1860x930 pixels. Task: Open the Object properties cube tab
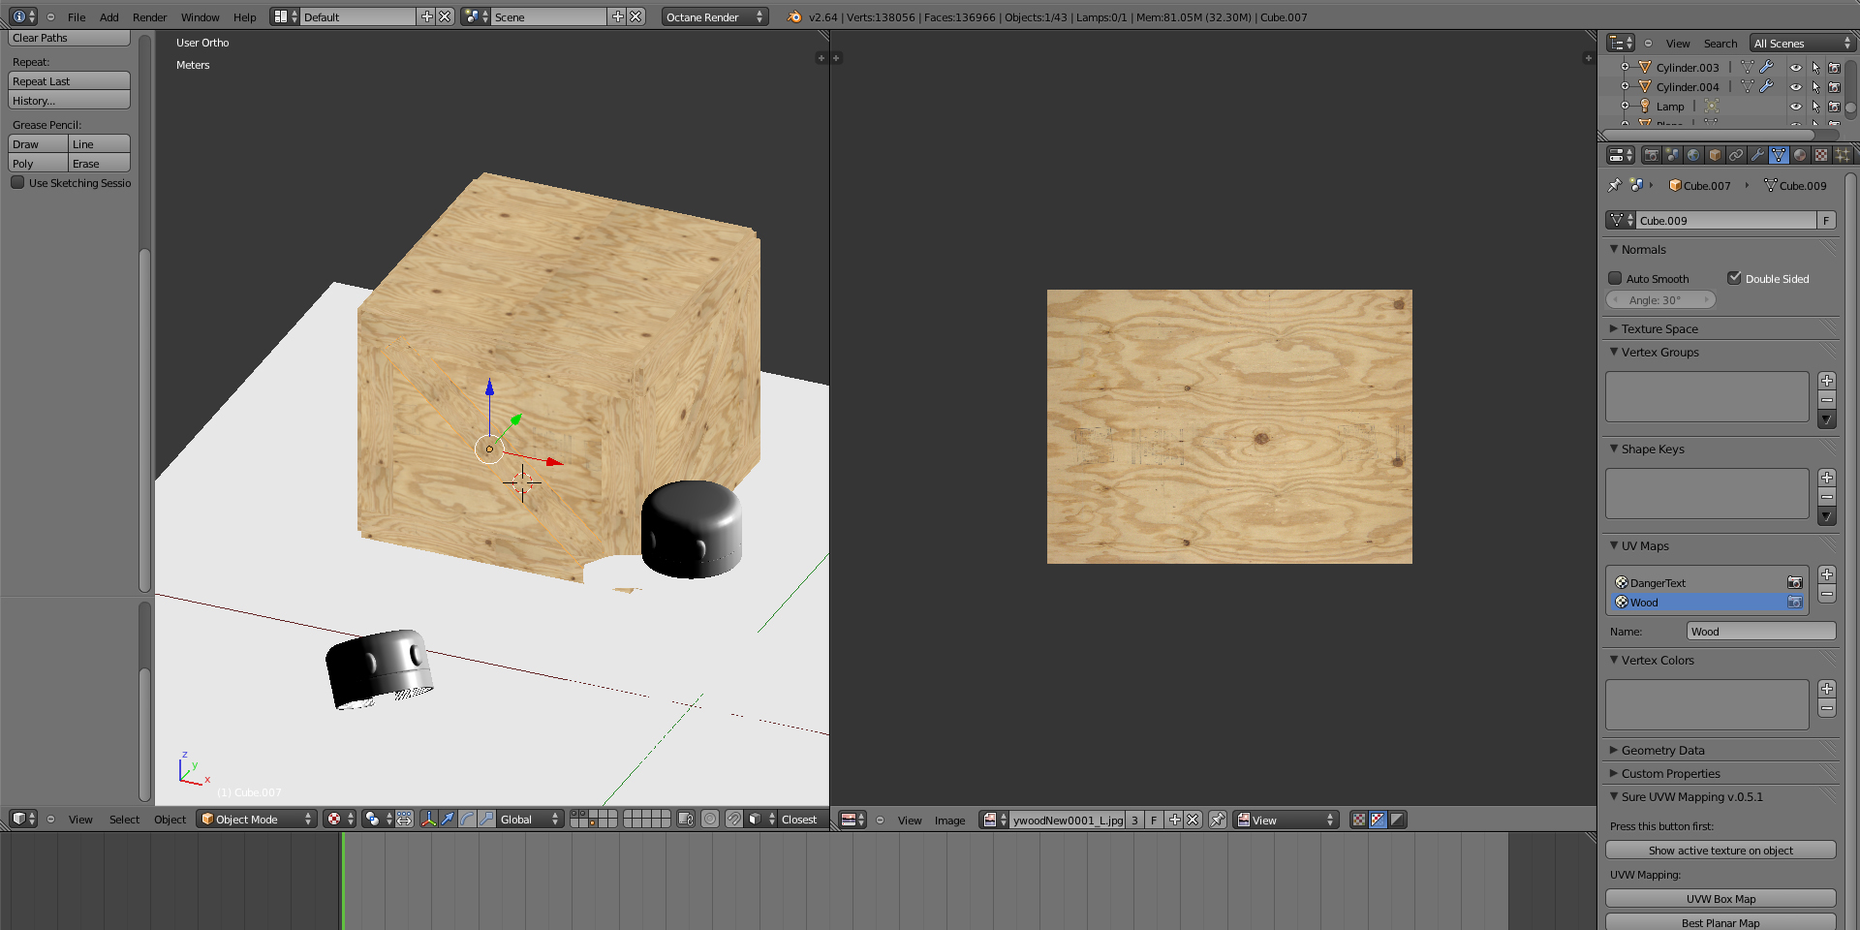pyautogui.click(x=1715, y=155)
